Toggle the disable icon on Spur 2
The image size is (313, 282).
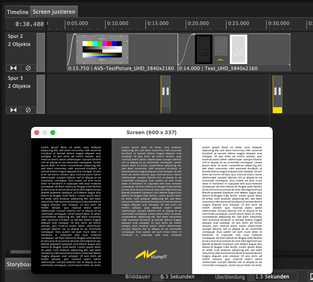[x=28, y=68]
